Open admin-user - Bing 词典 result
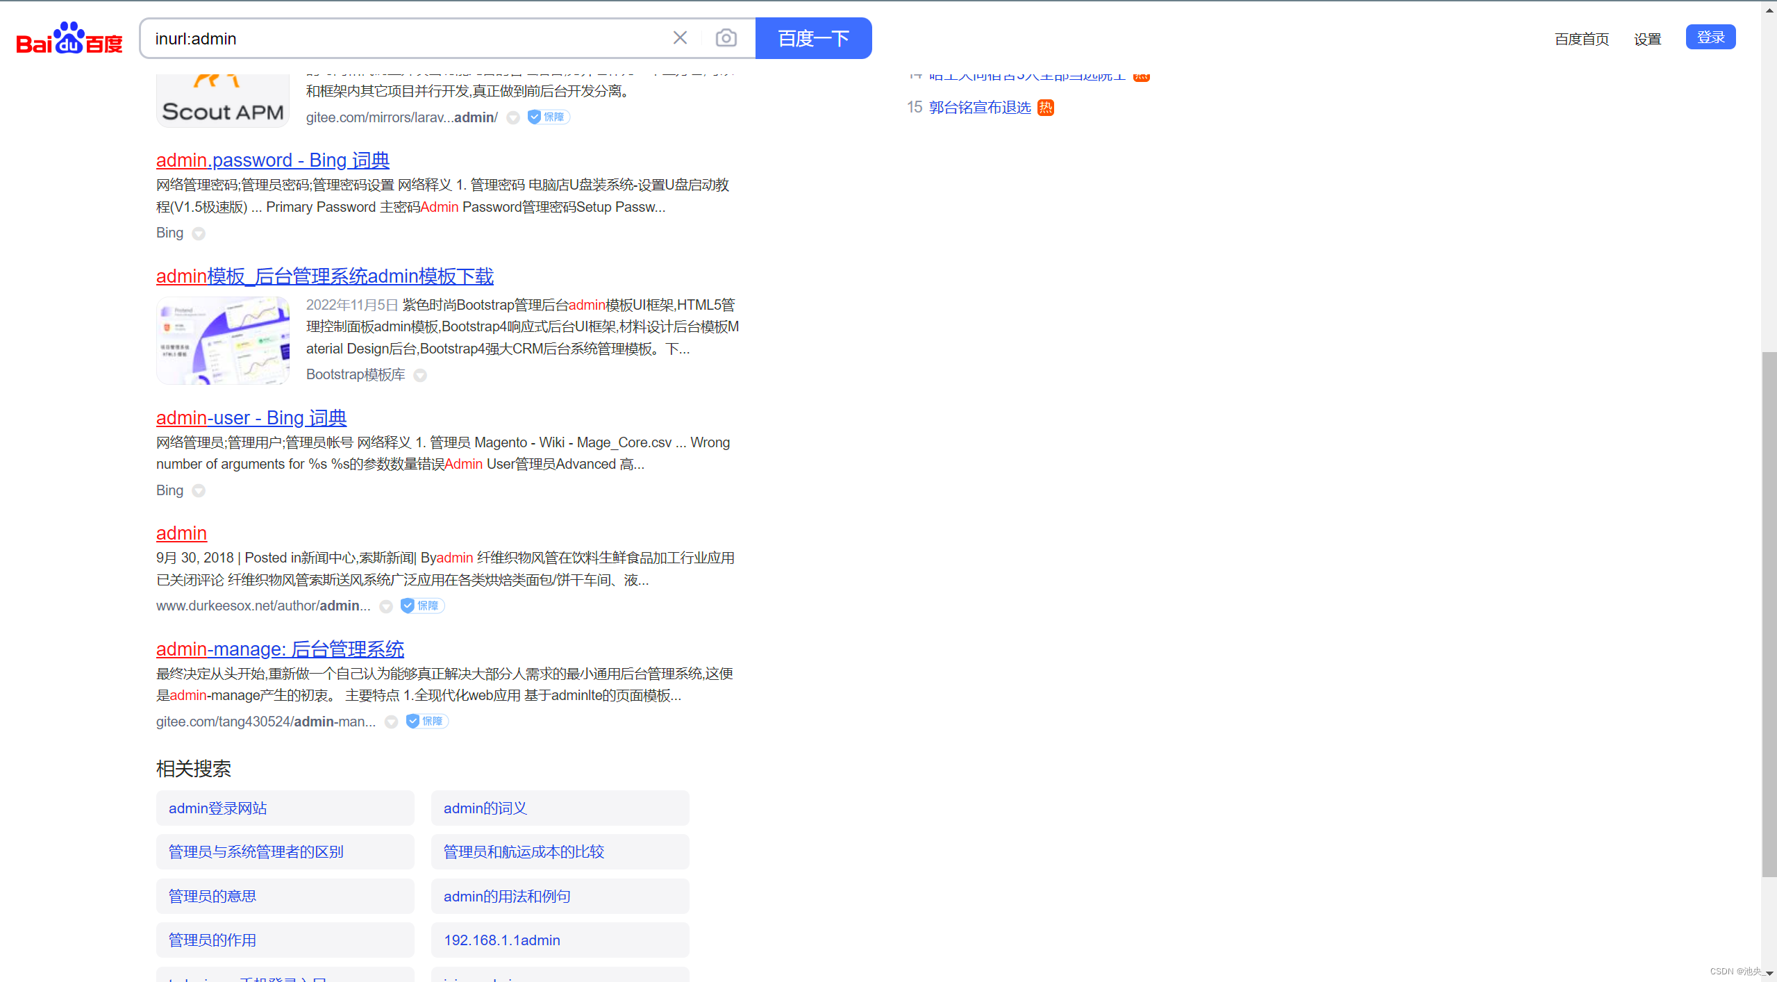The image size is (1777, 982). point(251,417)
